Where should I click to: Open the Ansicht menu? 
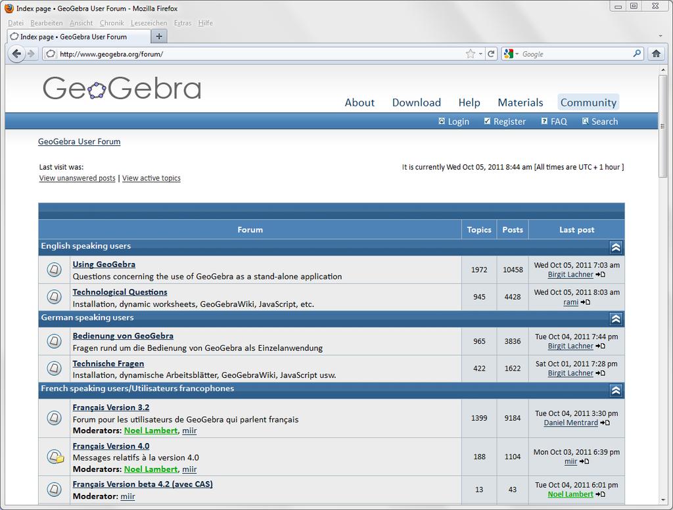[x=81, y=23]
